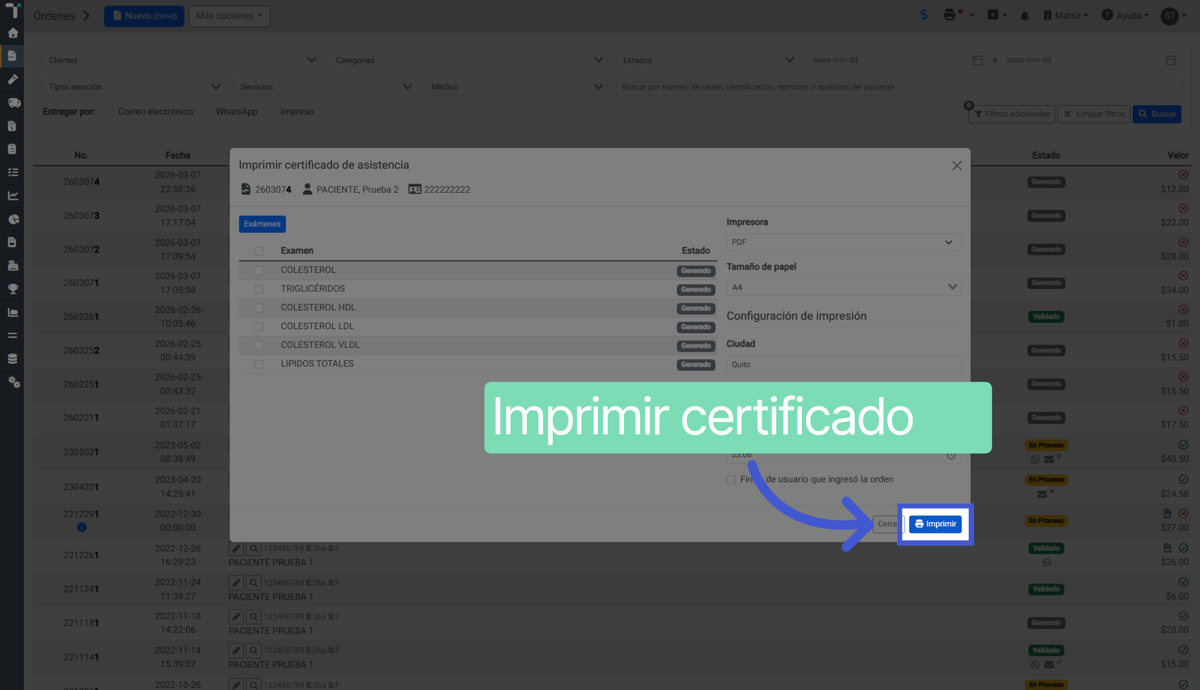1200x690 pixels.
Task: Open the Impresora PDF dropdown
Action: click(844, 242)
